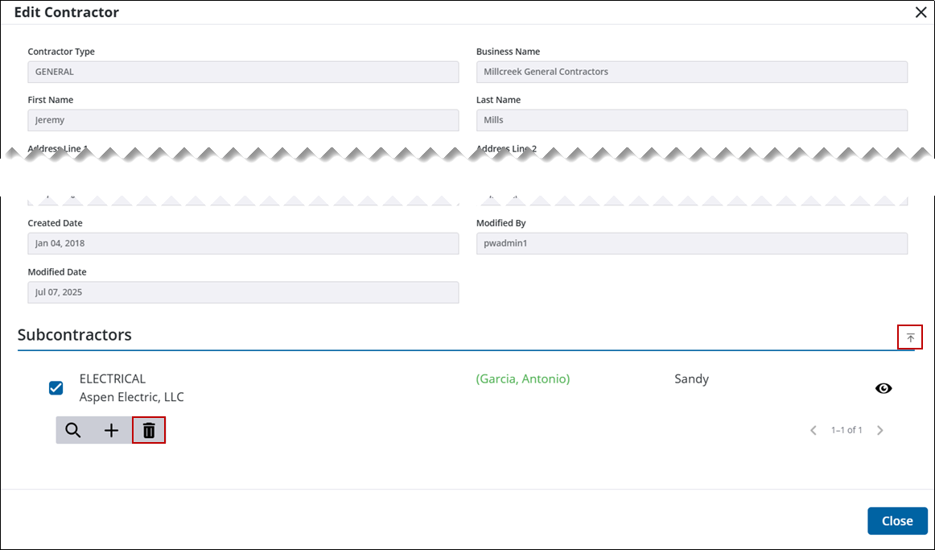This screenshot has width=935, height=550.
Task: Select the Last Name field
Action: pyautogui.click(x=691, y=120)
